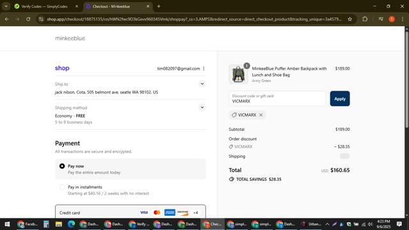Viewport: 409px width, 230px height.
Task: Focus the shop.app checkout URL address bar
Action: (x=194, y=19)
